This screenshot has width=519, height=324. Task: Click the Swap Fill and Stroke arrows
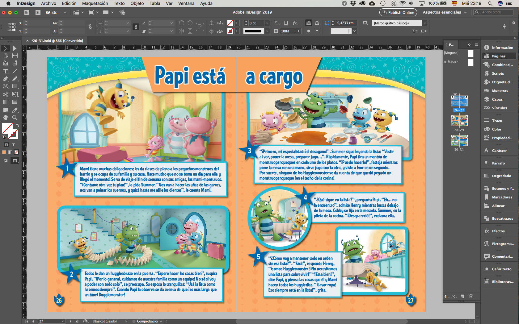coord(17,125)
